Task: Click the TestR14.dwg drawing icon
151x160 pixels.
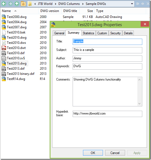Action: click(x=4, y=79)
